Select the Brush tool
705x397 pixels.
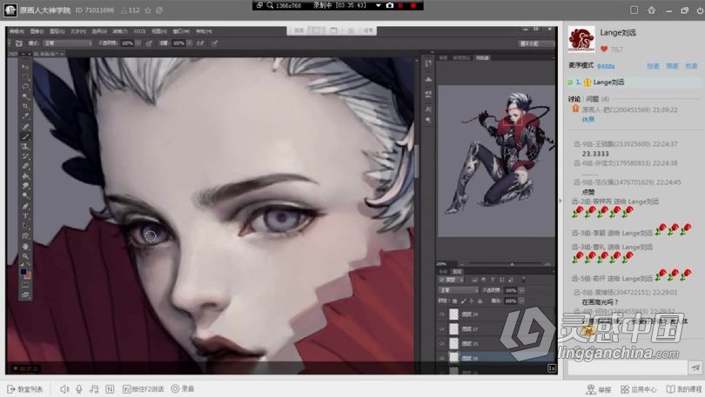[25, 136]
